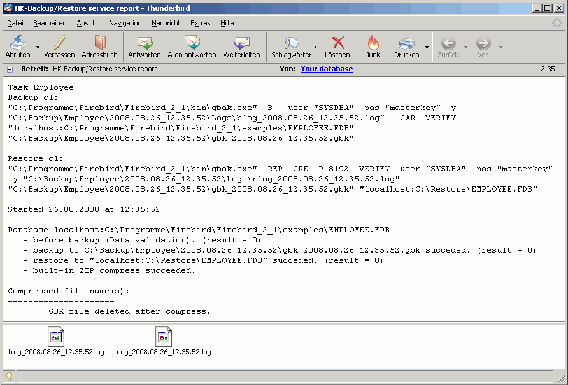Open the Vor history dropdown arrow

[x=501, y=47]
